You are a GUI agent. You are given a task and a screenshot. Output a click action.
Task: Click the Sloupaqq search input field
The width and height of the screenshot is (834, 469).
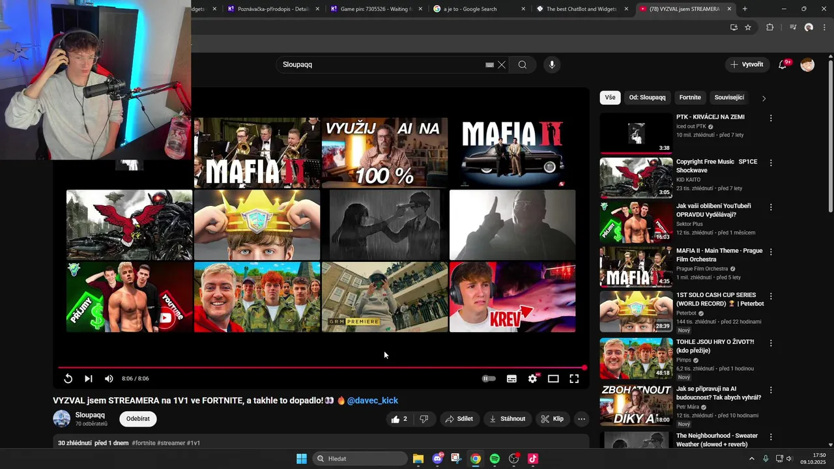click(381, 64)
